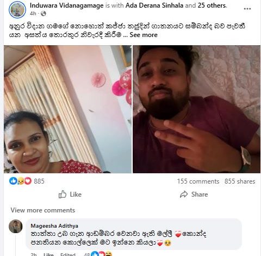261x256 pixels.
Task: Expand the post text with See more
Action: pos(144,35)
